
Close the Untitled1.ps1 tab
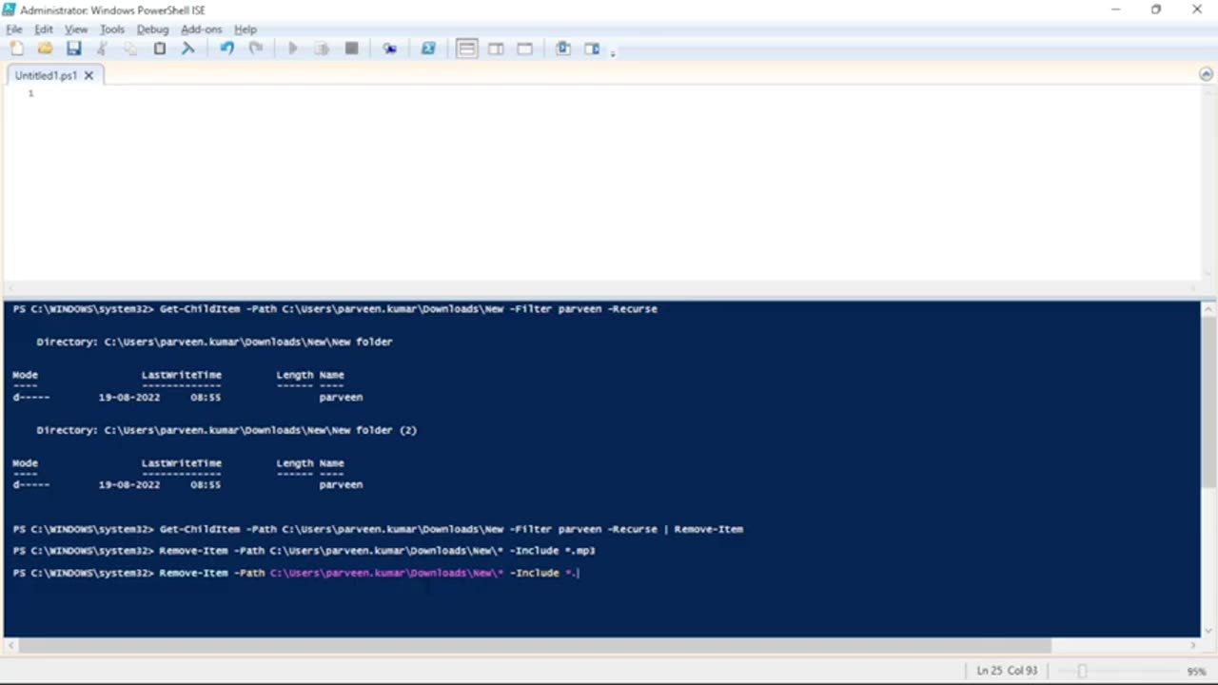point(88,75)
